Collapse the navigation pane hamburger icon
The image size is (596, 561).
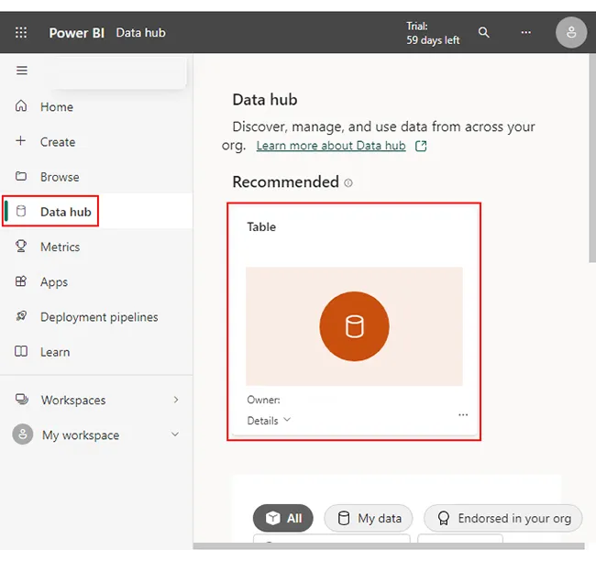[x=22, y=71]
